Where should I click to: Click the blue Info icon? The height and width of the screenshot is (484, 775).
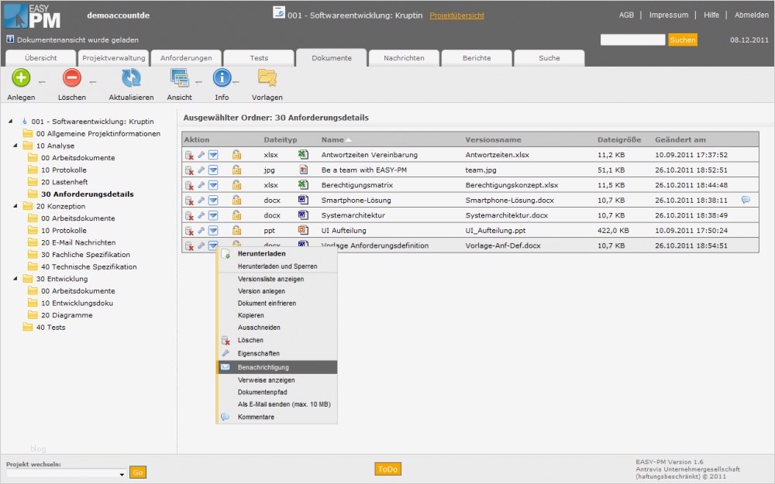(x=222, y=78)
